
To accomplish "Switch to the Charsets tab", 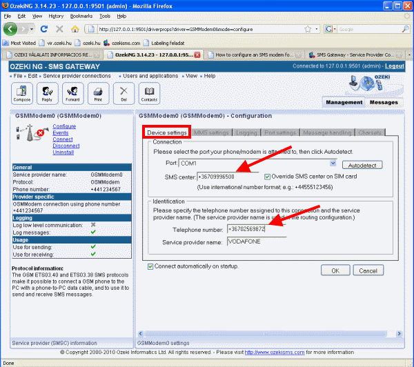I will (370, 132).
